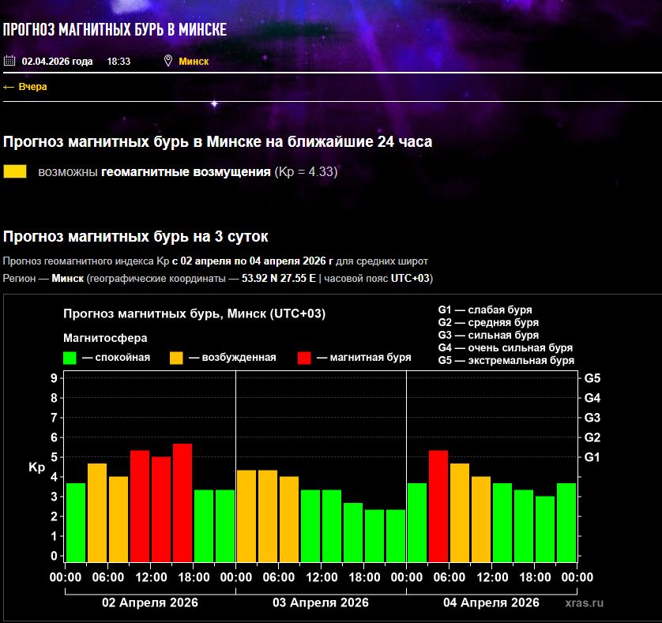Click the location pin icon
The image size is (662, 623).
click(167, 61)
